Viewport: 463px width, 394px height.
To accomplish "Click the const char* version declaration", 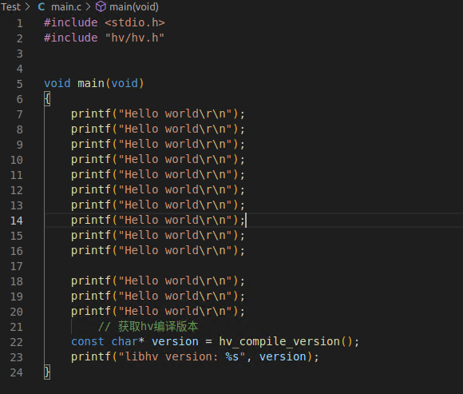I will tap(135, 341).
